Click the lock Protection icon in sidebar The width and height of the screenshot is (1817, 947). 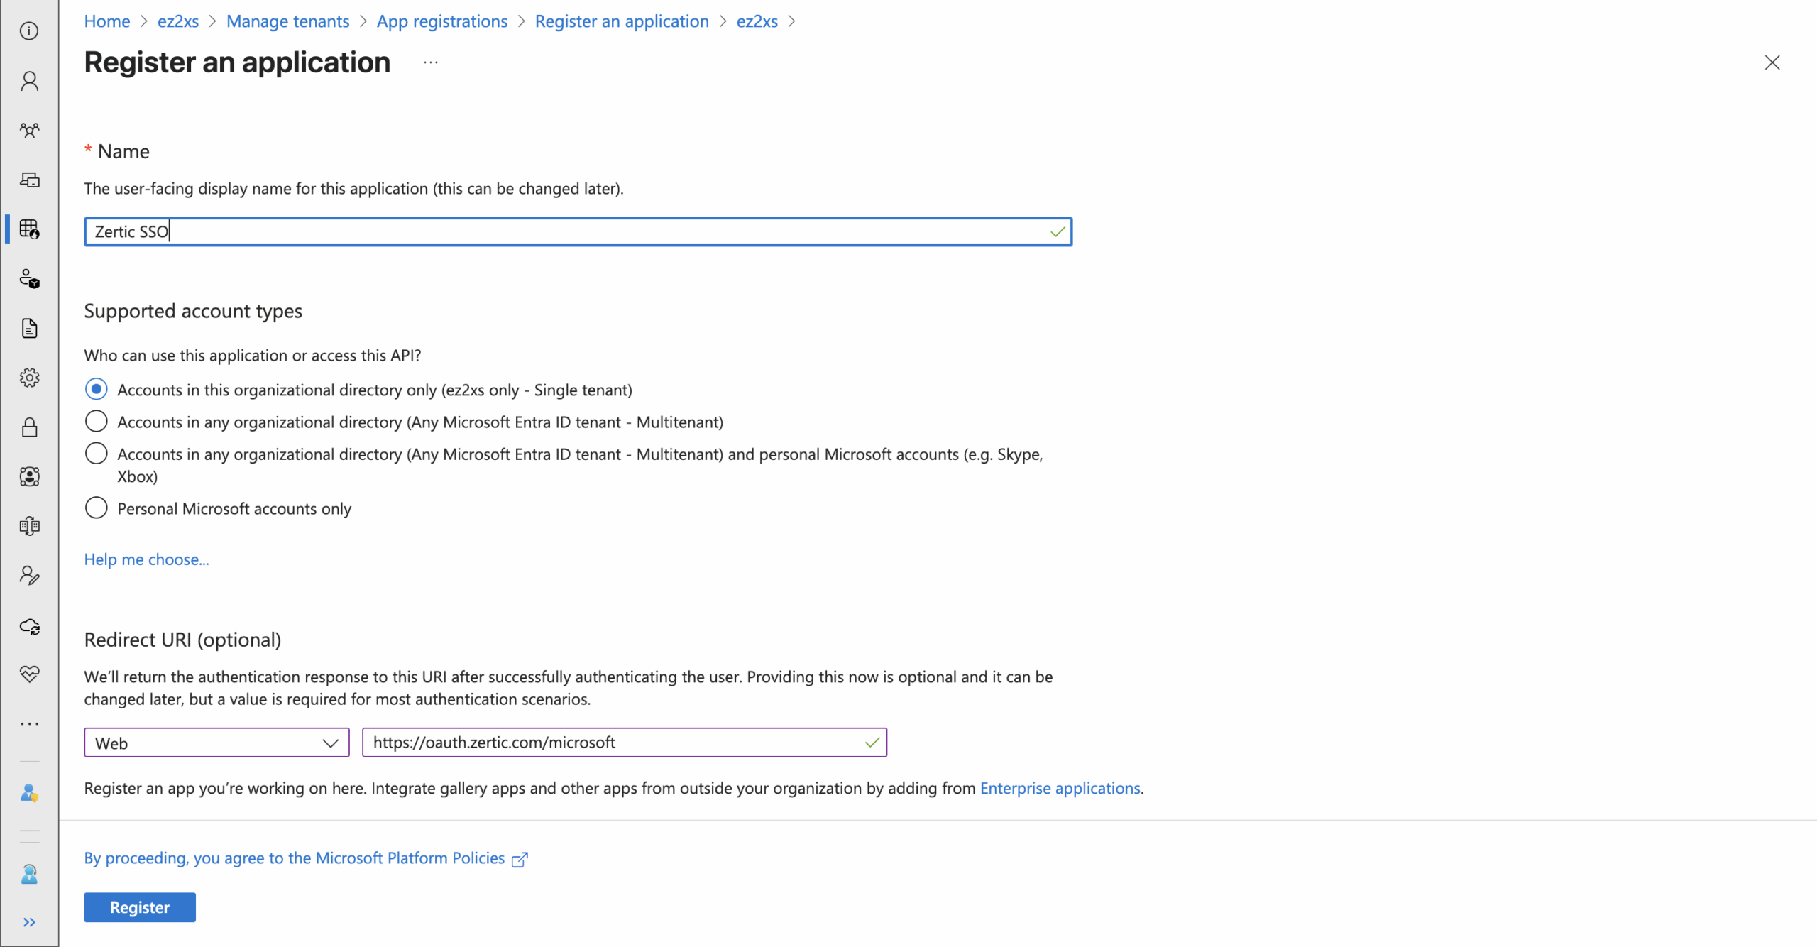[x=29, y=427]
